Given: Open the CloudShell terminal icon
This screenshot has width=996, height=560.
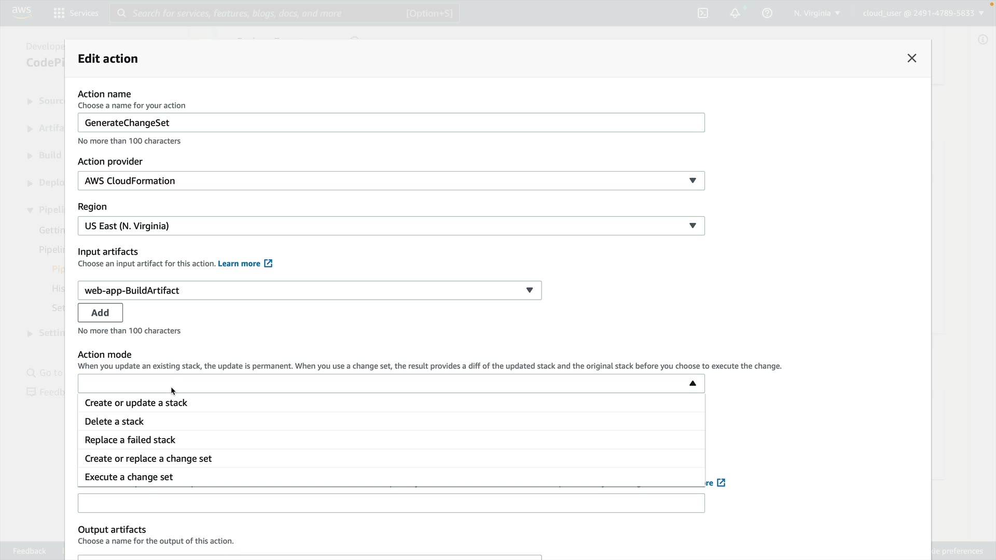Looking at the screenshot, I should (x=703, y=13).
